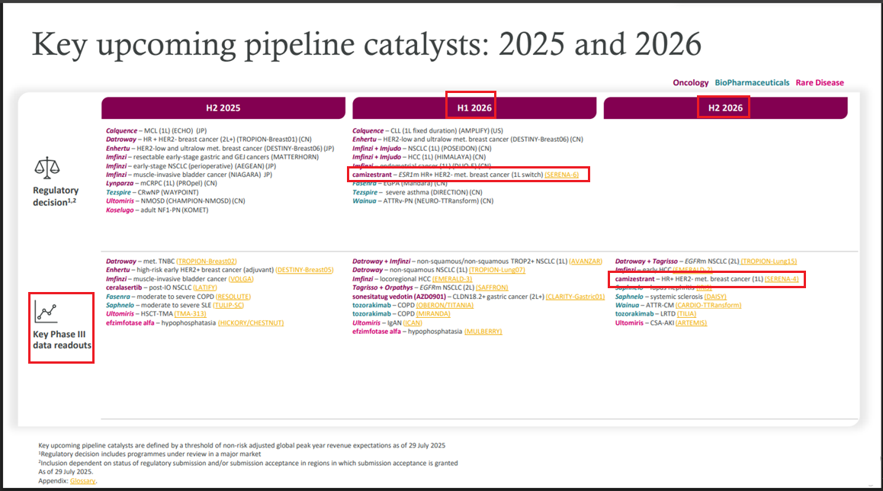Select the Tezspire severe asthma (DIRECTION) entry
The image size is (883, 491).
click(417, 192)
